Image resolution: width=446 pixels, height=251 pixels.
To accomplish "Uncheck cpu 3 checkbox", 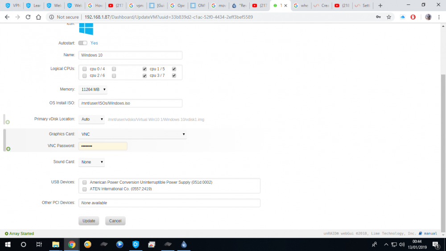I will pos(145,76).
